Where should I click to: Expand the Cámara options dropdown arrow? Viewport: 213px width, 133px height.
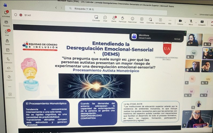[185, 22]
